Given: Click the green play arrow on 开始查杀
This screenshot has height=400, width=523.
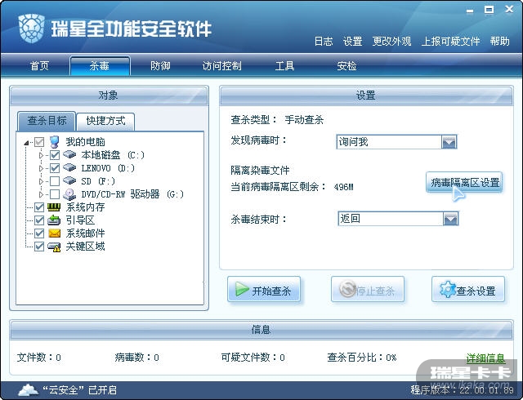Looking at the screenshot, I should point(242,289).
